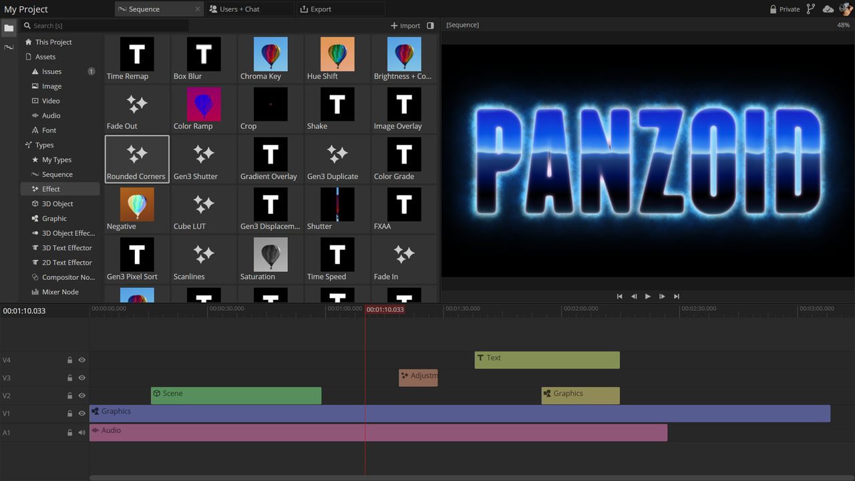Click the horizontal timeline scrollbar

tap(471, 478)
